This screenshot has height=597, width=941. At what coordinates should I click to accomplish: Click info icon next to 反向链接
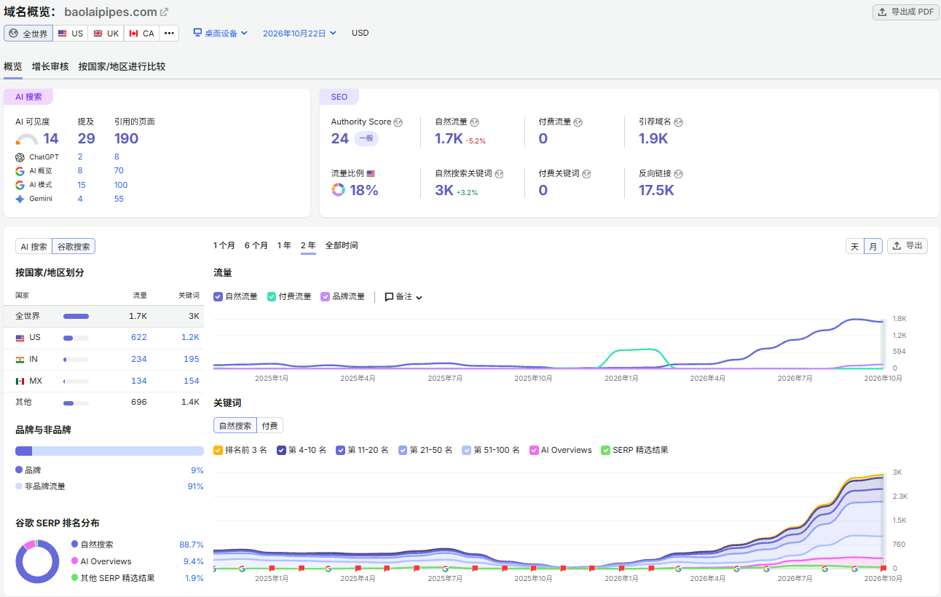678,174
